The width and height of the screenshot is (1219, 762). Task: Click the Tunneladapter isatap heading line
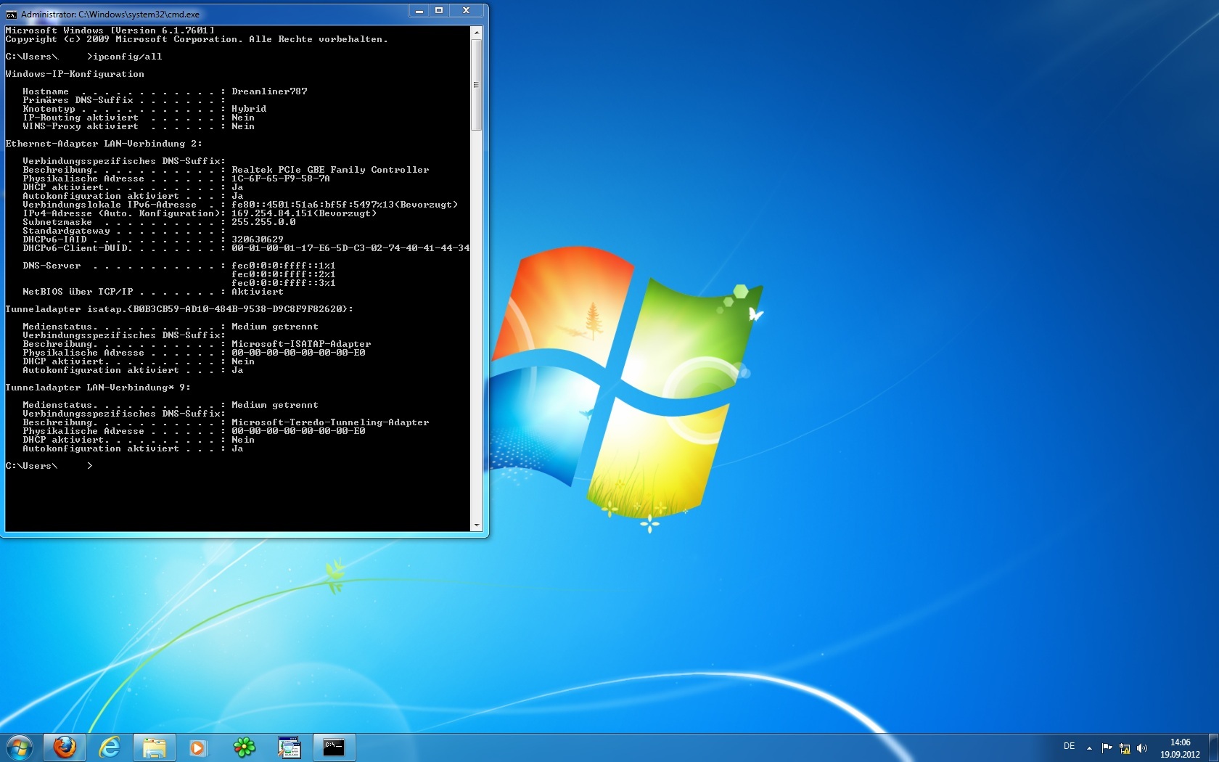tap(179, 309)
